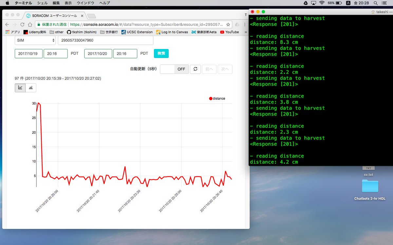This screenshot has height=245, width=393.
Task: Open the 健康診断Aeta bookmark
Action: (204, 32)
